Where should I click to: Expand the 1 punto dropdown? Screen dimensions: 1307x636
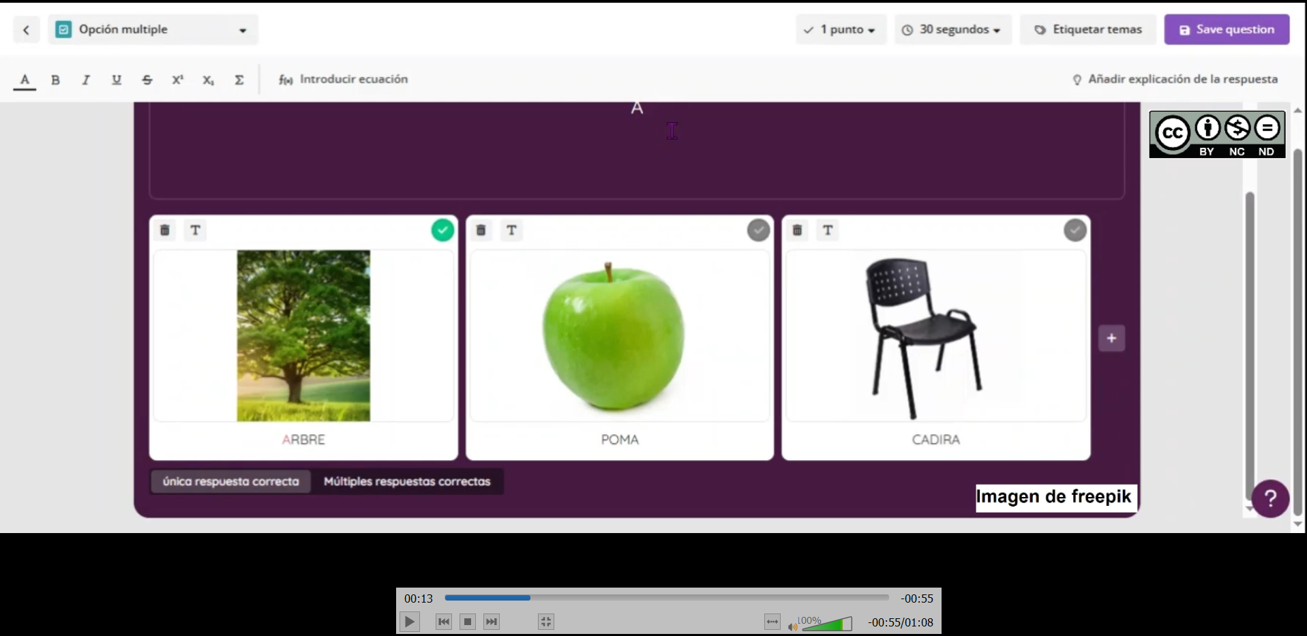tap(841, 29)
